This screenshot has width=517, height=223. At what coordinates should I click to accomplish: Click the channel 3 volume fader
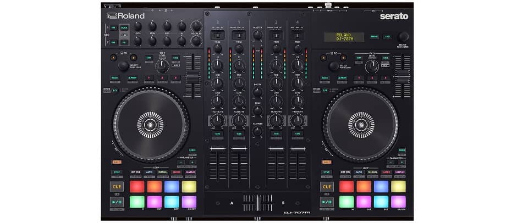(x=218, y=149)
